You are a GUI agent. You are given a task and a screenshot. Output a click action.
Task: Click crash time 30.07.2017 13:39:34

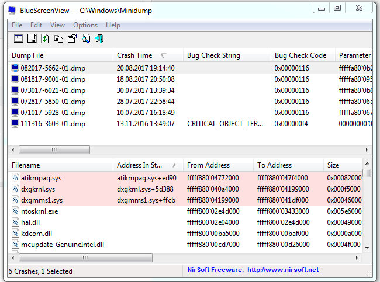(146, 90)
